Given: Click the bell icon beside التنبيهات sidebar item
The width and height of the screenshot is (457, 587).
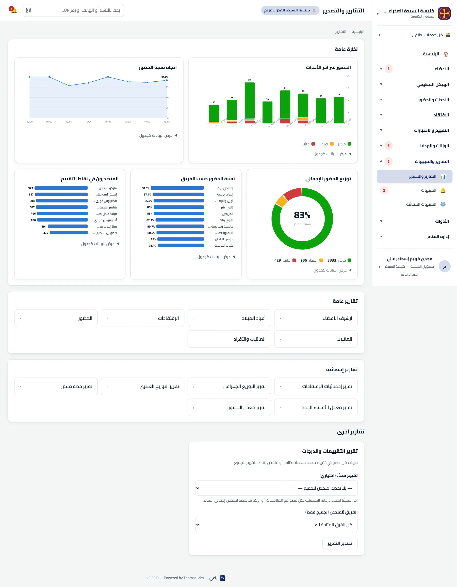Looking at the screenshot, I should tap(443, 191).
